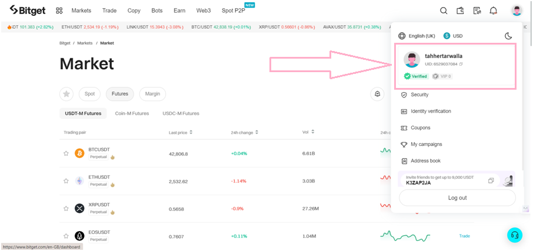Open LINK/USDT in the ticker bar
533x251 pixels.
[155, 27]
